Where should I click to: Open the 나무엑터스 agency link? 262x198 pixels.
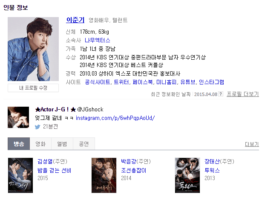coord(98,41)
